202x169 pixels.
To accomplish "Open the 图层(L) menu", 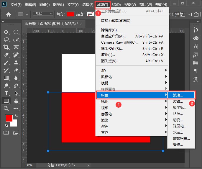I will (58, 5).
